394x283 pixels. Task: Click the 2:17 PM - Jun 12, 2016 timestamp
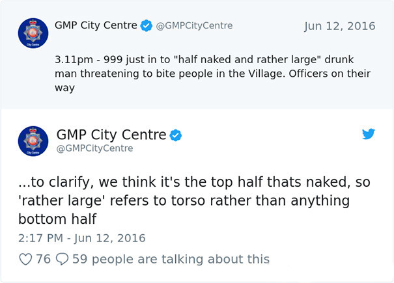pyautogui.click(x=81, y=238)
